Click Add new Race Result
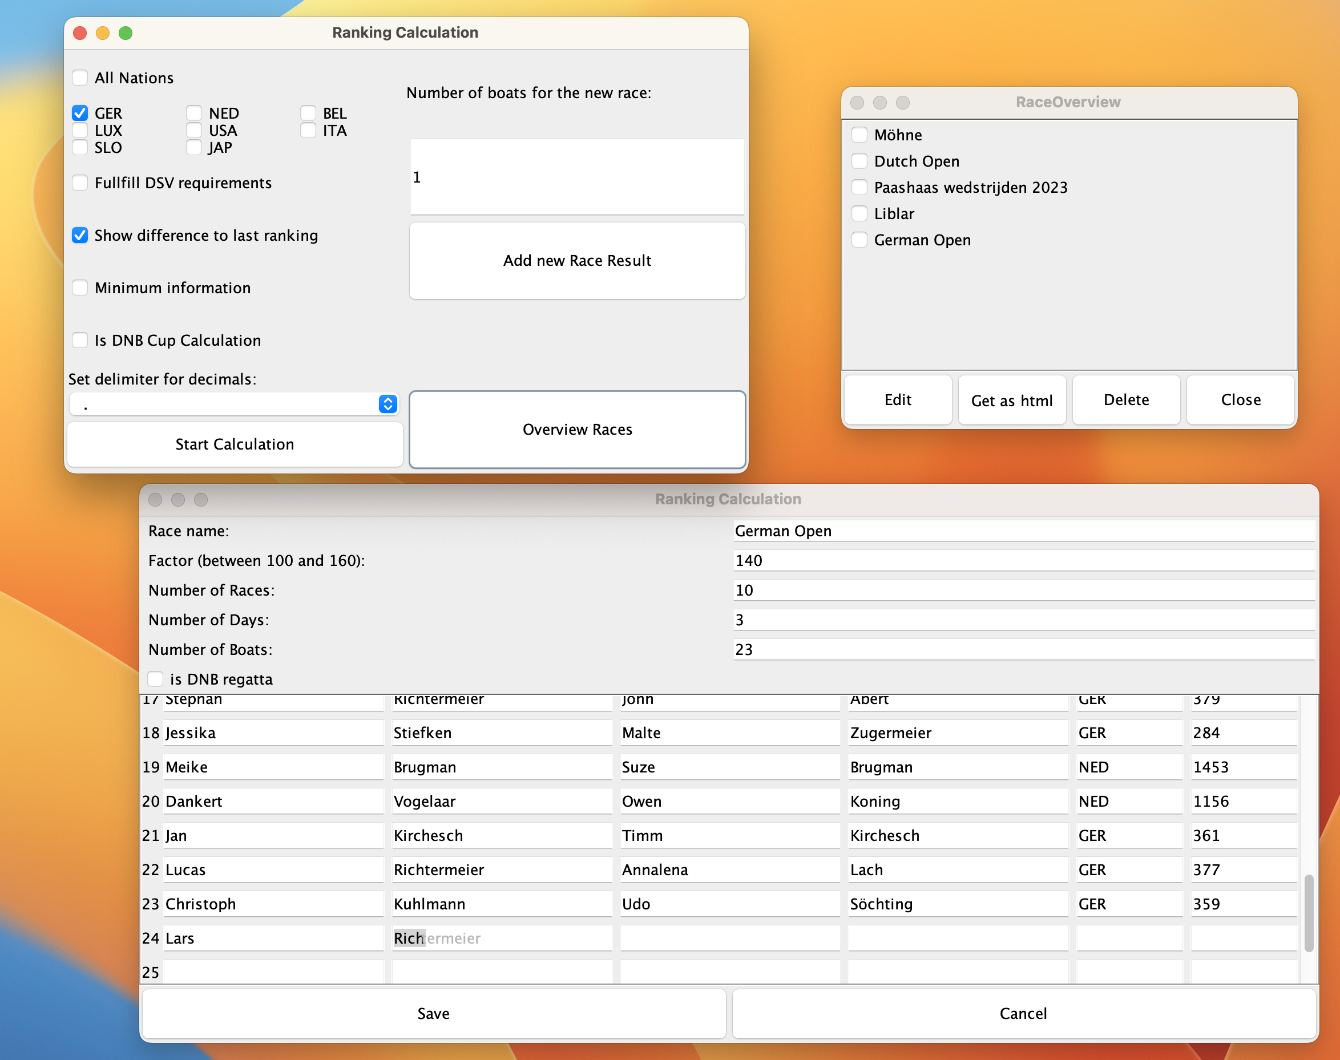 coord(576,261)
